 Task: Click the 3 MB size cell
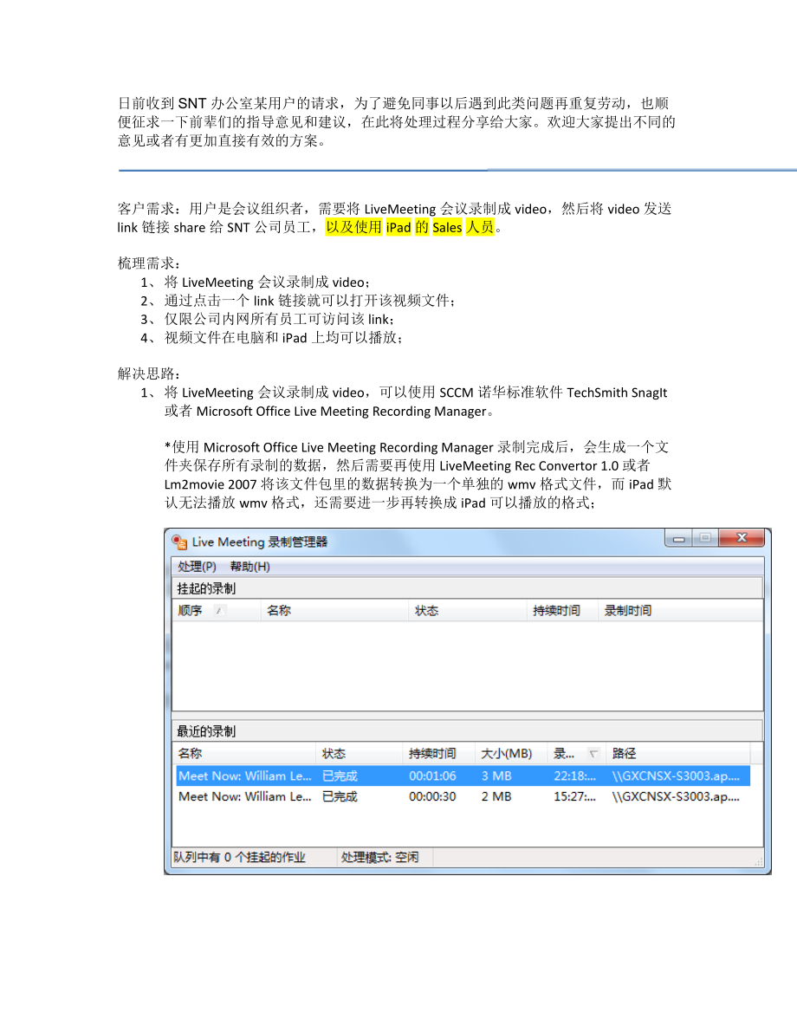tap(496, 776)
